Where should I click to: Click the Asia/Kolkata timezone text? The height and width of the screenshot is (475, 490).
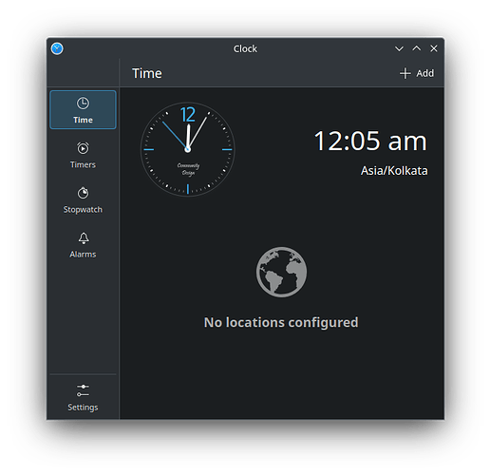pos(394,171)
